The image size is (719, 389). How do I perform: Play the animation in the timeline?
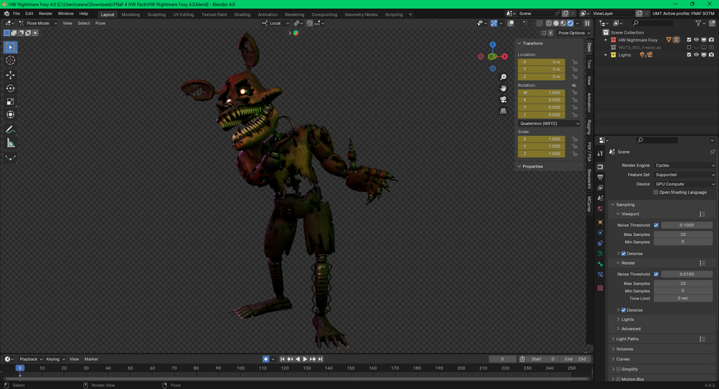305,359
